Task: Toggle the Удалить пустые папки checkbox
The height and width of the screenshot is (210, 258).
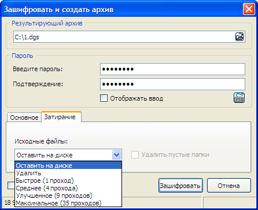Action: (x=135, y=154)
